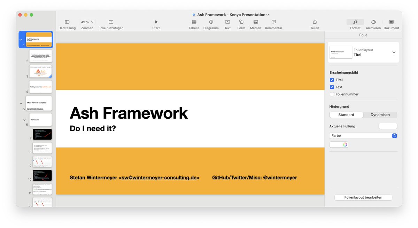Screen dimensions: 418x228
Task: Open the Animieren inspector
Action: [x=373, y=22]
